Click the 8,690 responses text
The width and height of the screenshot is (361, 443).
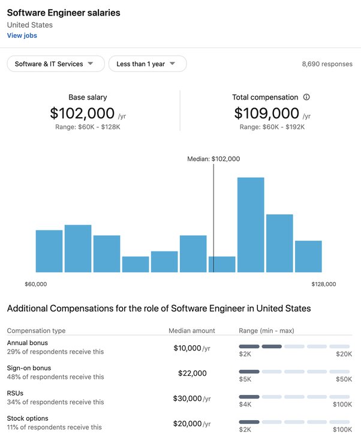click(x=327, y=64)
